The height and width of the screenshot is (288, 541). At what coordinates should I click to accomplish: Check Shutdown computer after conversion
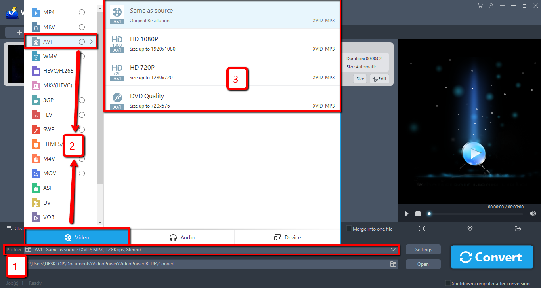[448, 283]
